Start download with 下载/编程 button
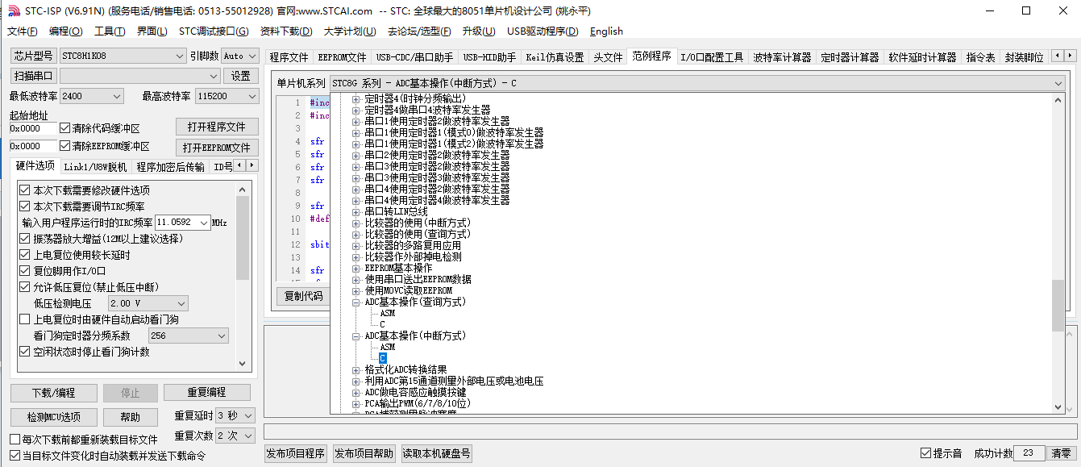The height and width of the screenshot is (467, 1081). click(x=53, y=393)
